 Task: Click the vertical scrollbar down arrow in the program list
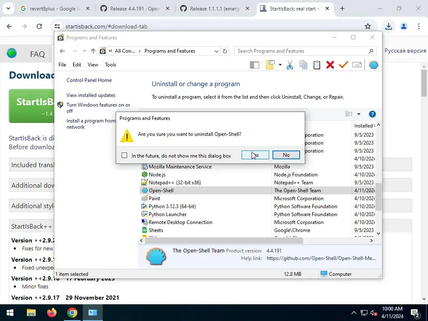pyautogui.click(x=378, y=233)
